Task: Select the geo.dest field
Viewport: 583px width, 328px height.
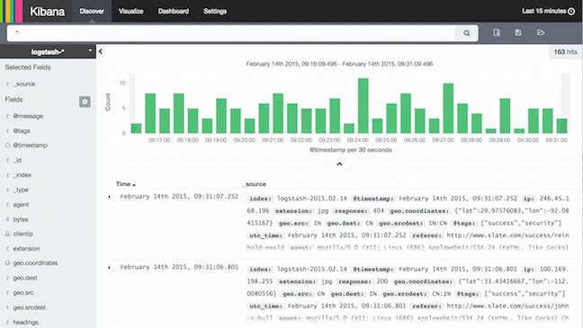Action: [25, 278]
